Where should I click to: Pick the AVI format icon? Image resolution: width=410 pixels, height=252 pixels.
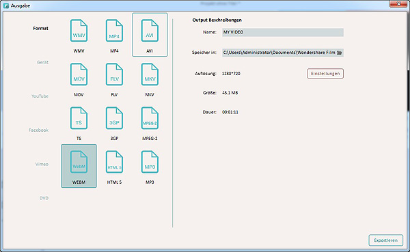[150, 31]
